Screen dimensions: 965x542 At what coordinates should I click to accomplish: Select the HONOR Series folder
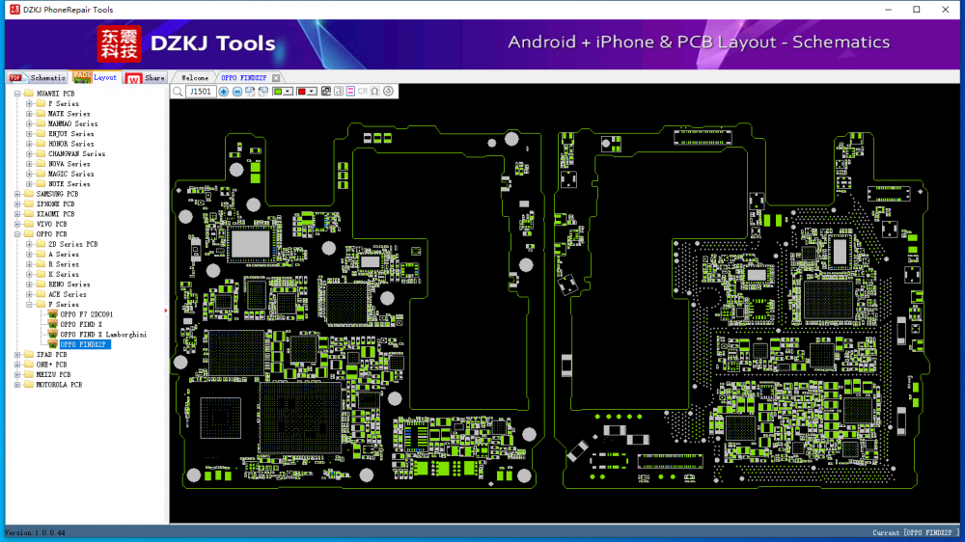(70, 144)
